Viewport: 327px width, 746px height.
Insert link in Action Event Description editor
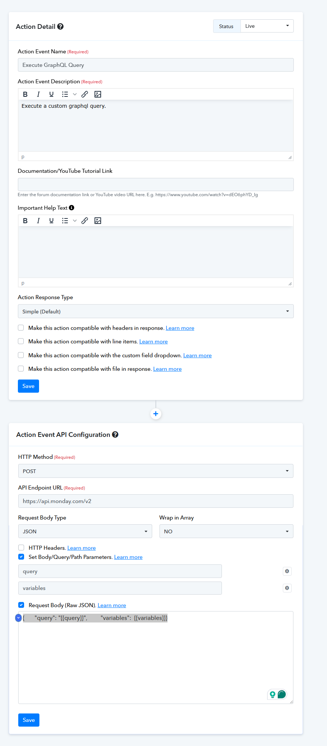[85, 94]
